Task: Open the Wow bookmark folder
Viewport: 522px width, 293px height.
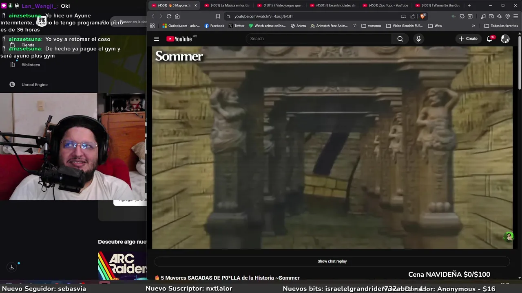Action: click(x=435, y=26)
